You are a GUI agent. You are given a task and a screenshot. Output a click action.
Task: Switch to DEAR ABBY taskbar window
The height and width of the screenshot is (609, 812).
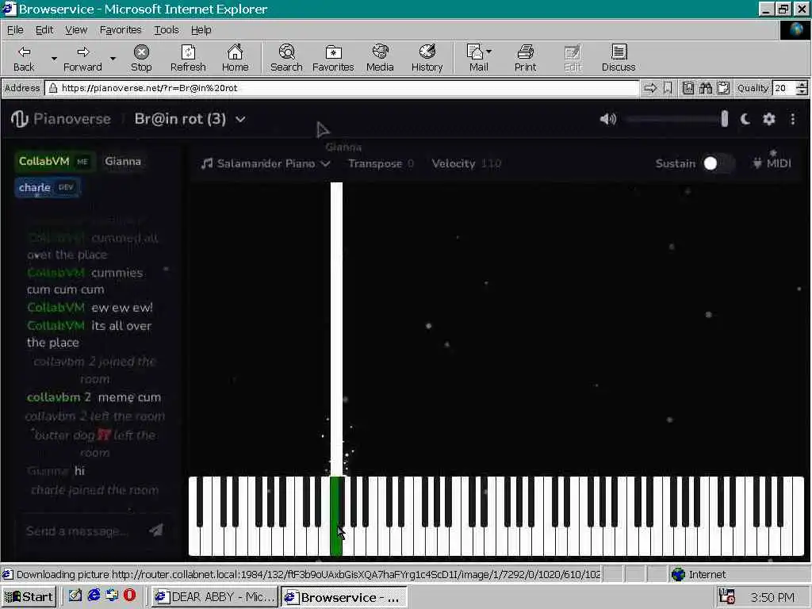pyautogui.click(x=215, y=596)
